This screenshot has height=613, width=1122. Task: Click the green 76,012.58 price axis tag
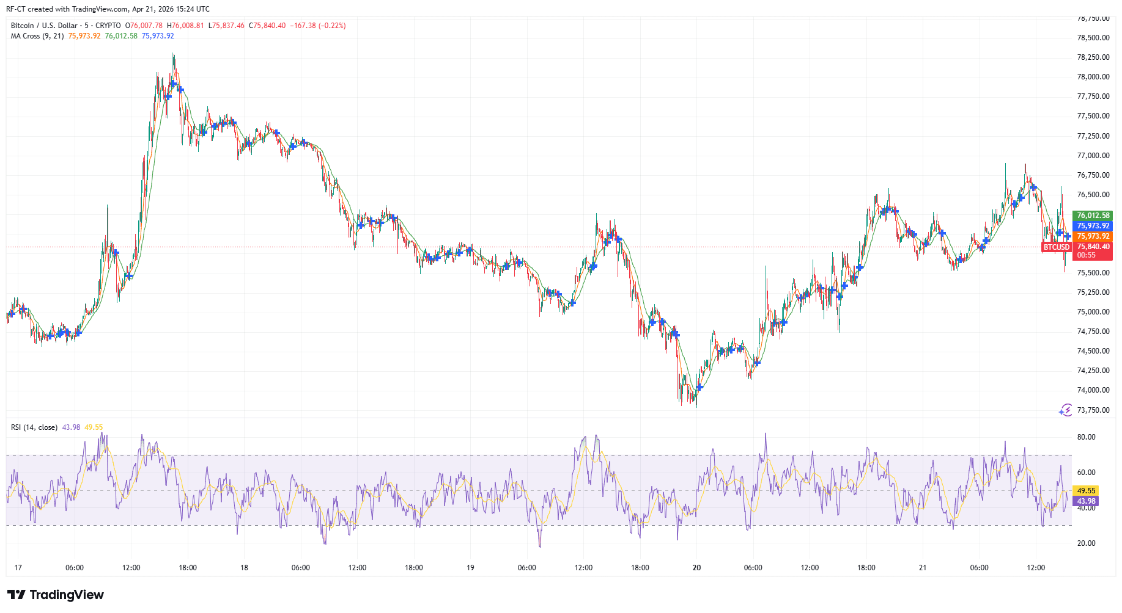(1092, 215)
